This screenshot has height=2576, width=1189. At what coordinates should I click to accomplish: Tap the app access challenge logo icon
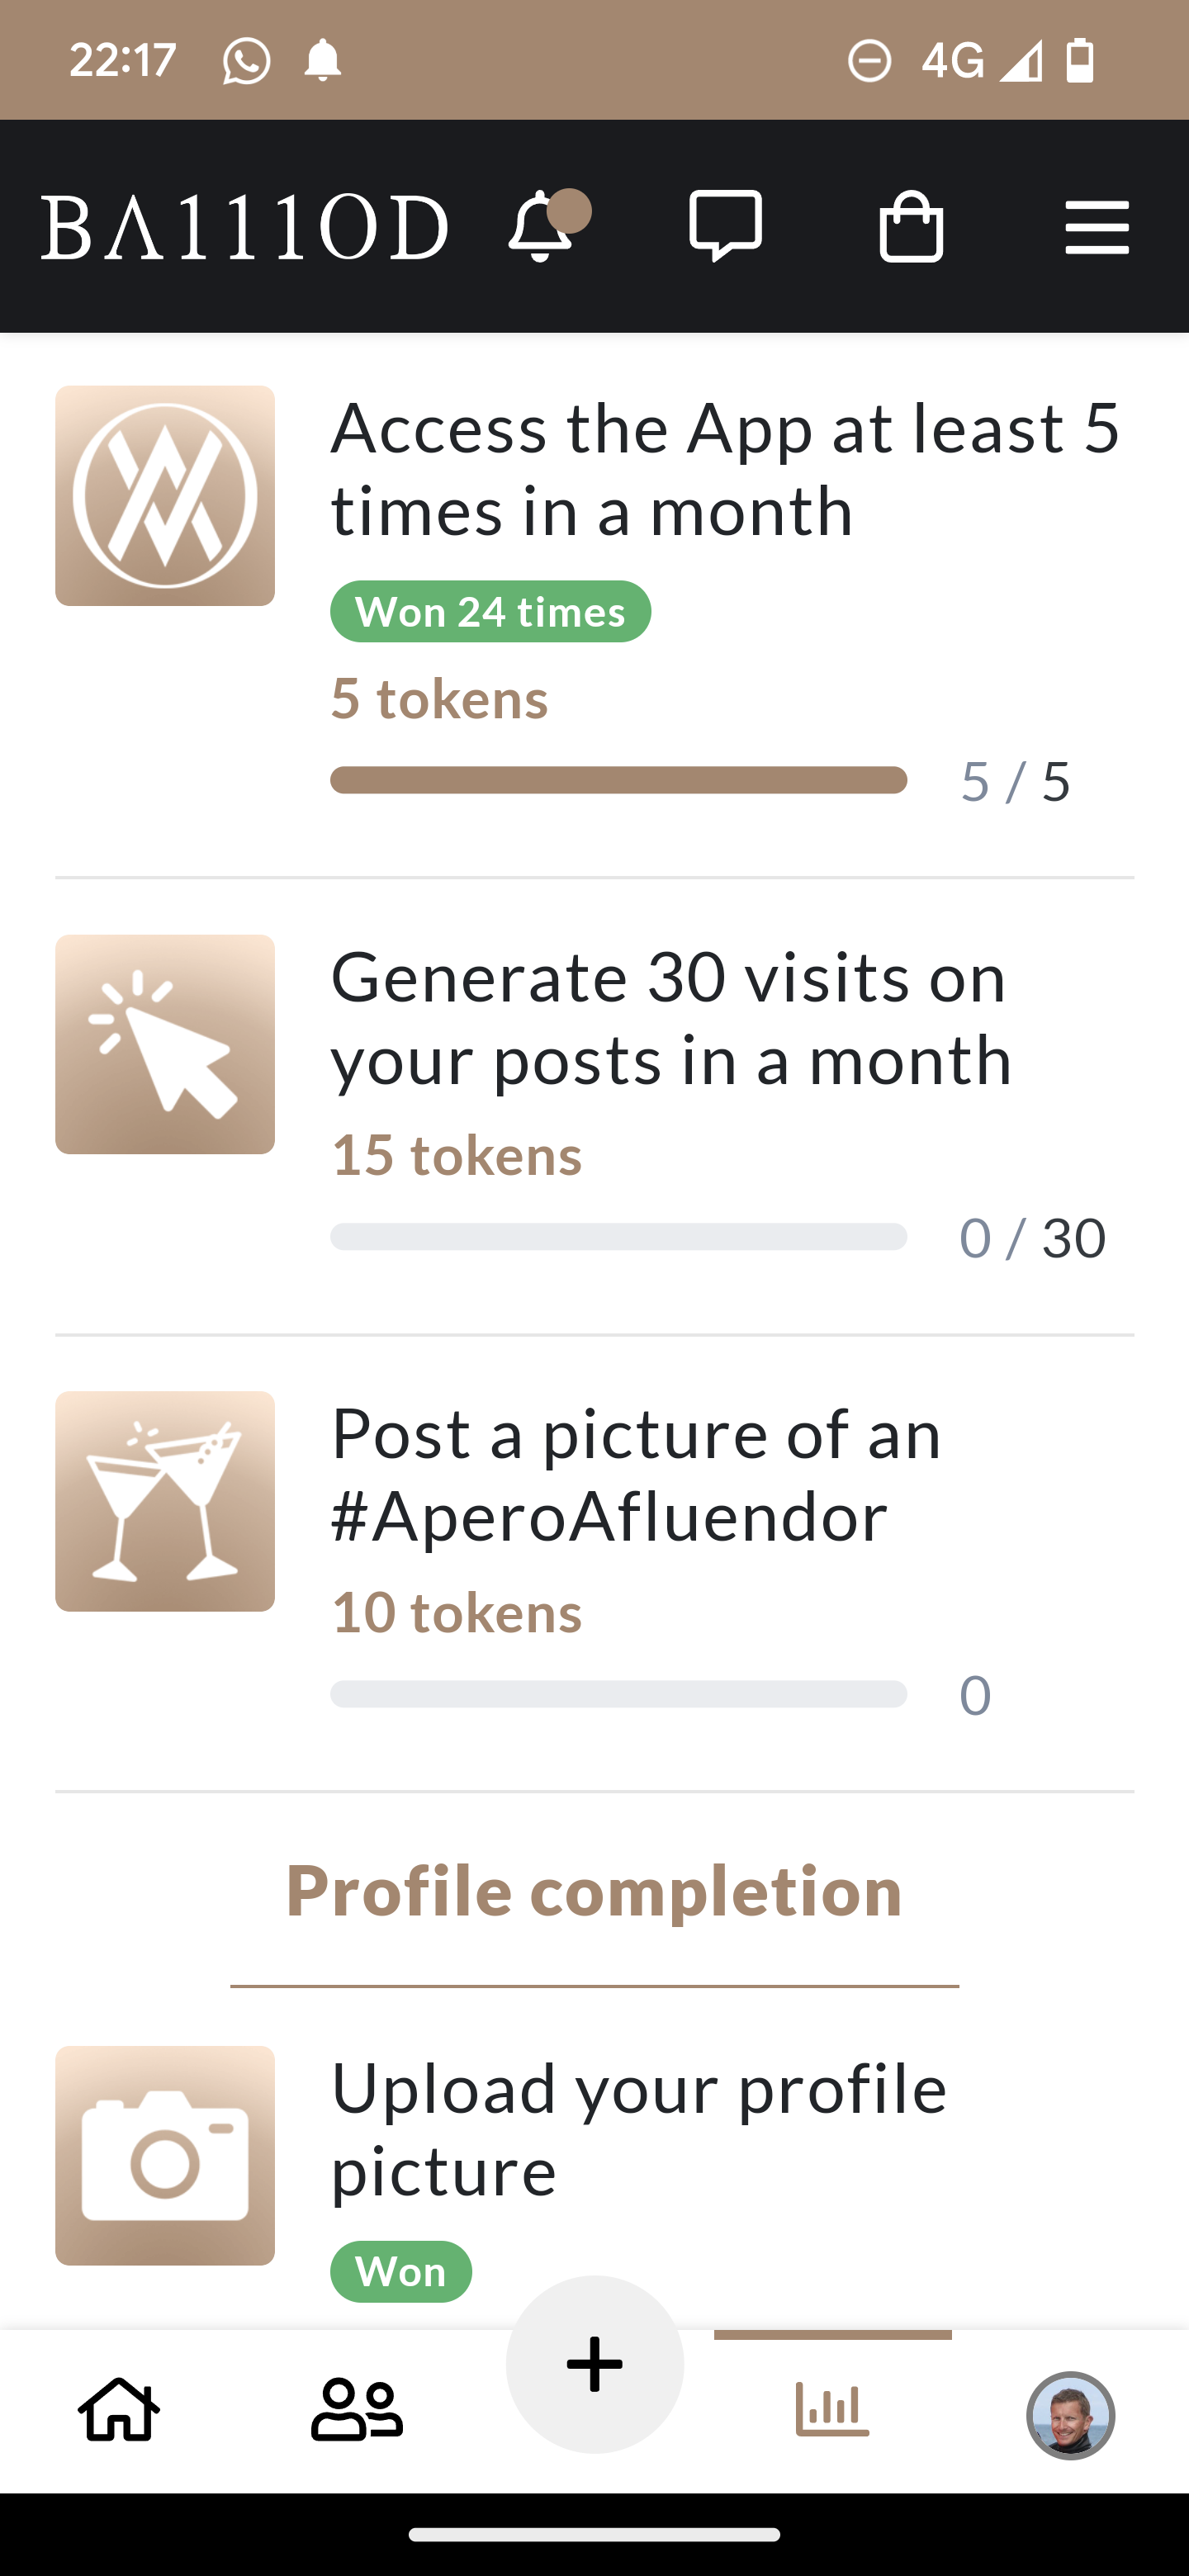[165, 496]
